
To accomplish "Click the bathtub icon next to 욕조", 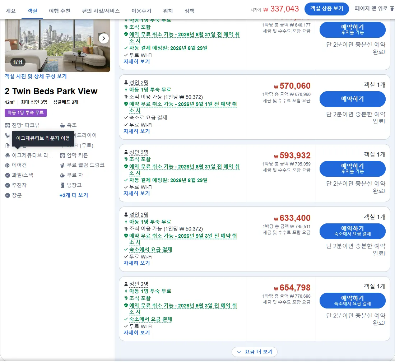I will pyautogui.click(x=62, y=125).
